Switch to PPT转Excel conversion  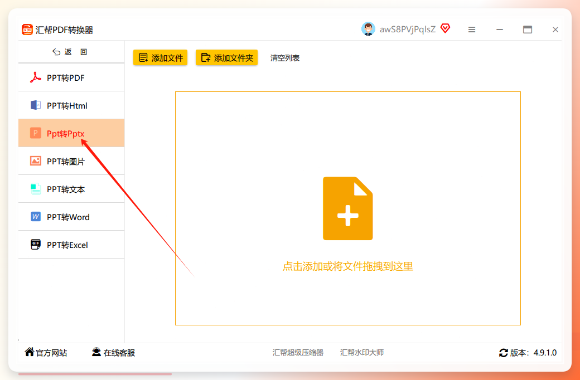pos(71,245)
